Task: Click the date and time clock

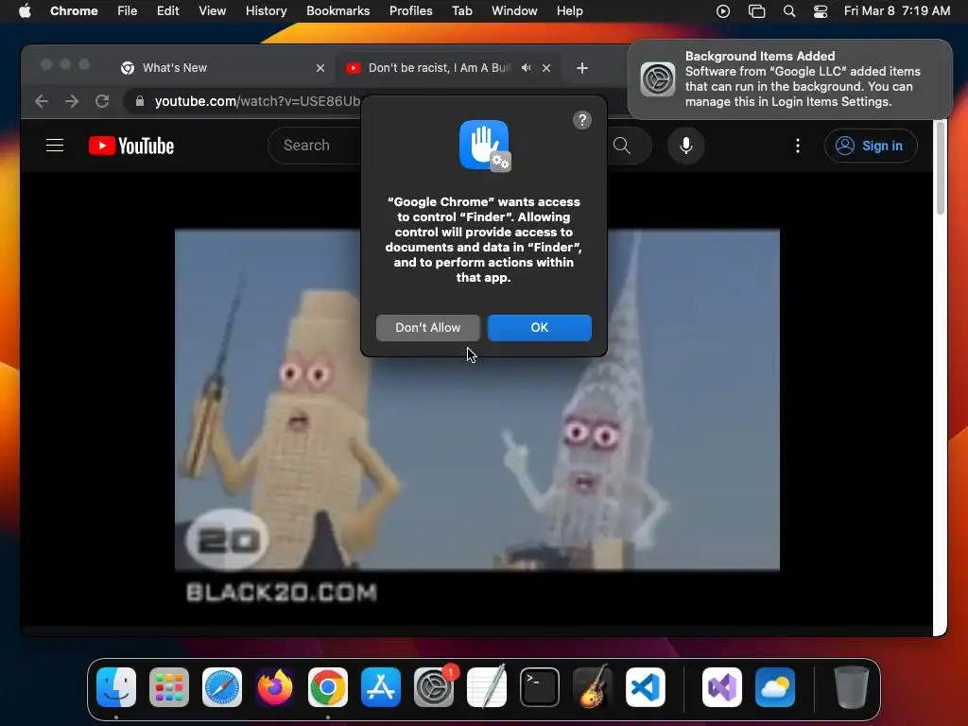Action: (897, 11)
